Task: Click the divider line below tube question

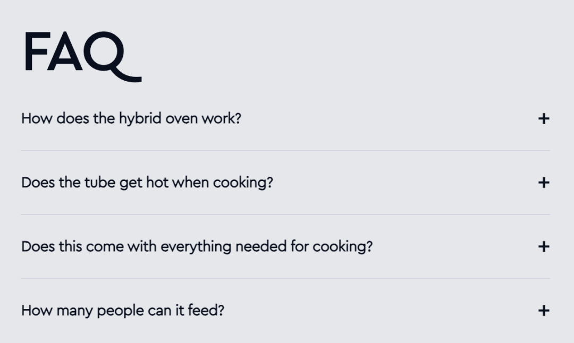Action: (x=285, y=215)
